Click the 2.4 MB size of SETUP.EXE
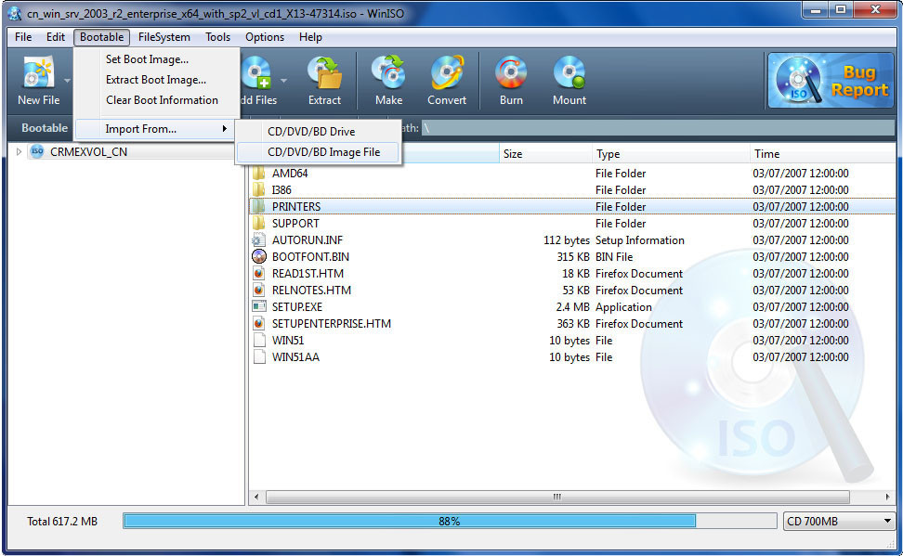Viewport: 903px width, 556px height. tap(572, 307)
